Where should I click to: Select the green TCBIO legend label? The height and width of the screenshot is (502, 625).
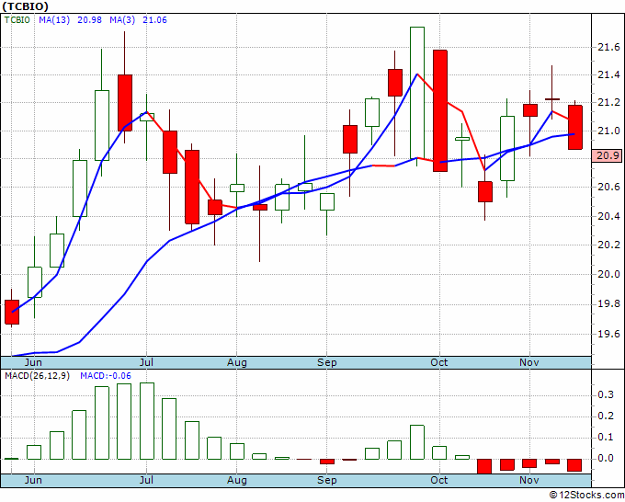pos(17,20)
